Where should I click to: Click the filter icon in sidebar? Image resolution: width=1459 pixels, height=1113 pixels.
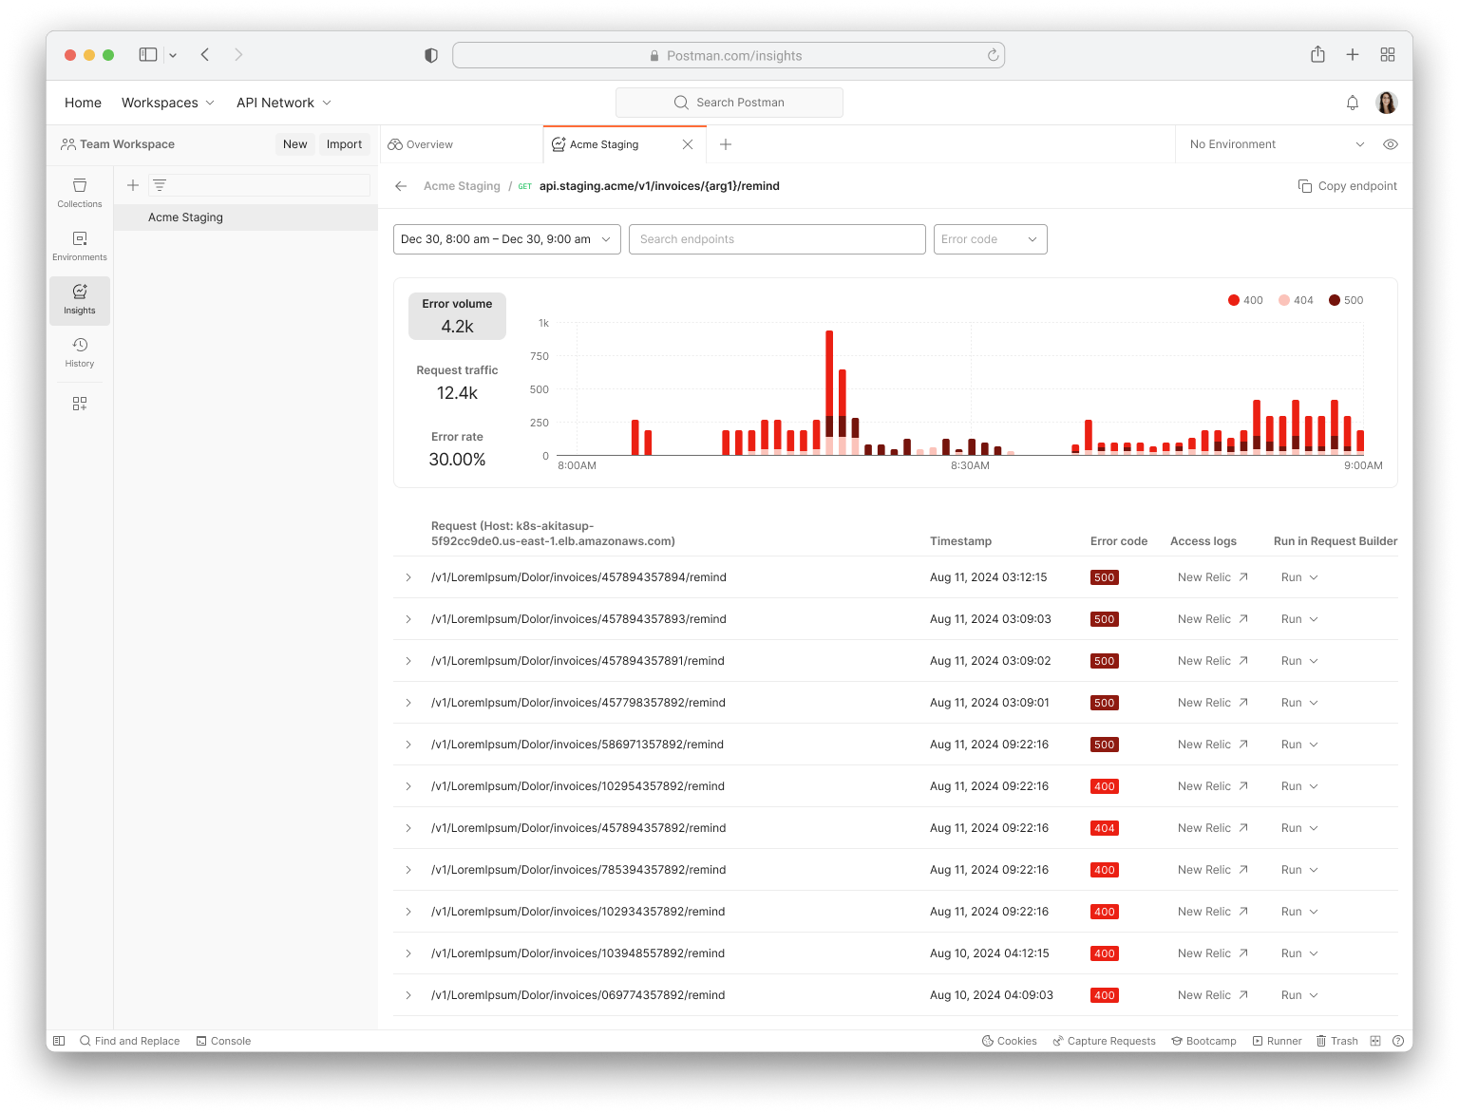pos(160,185)
